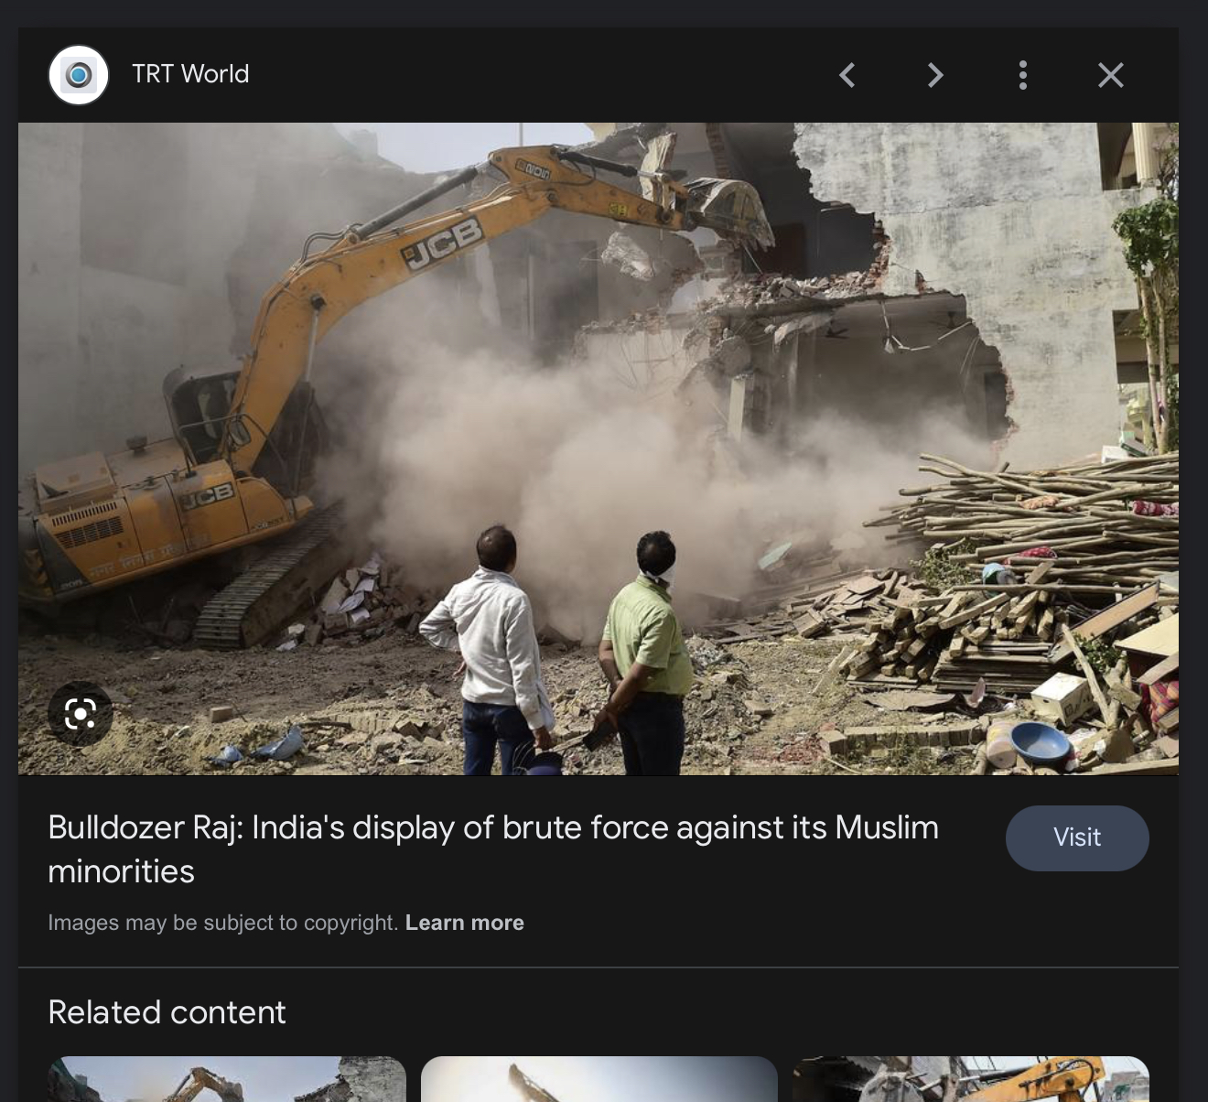Open the middle related content thumbnail
Viewport: 1208px width, 1102px height.
(x=599, y=1079)
